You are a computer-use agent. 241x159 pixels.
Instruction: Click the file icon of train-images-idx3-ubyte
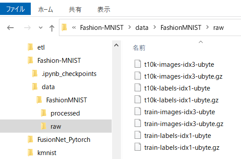138,111
